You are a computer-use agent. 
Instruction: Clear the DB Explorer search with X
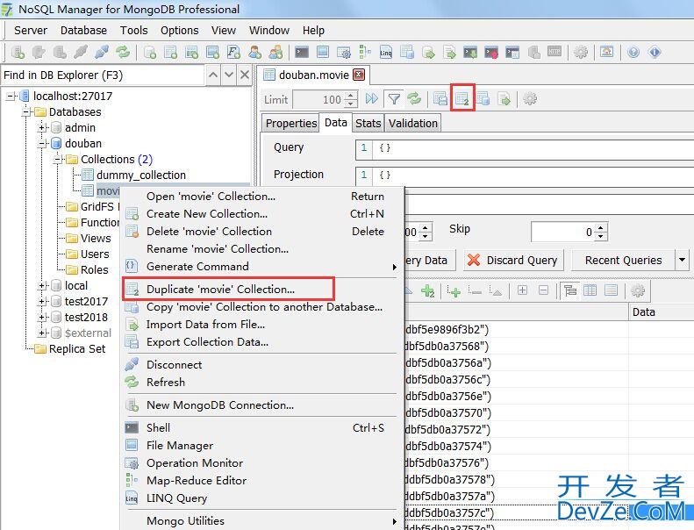pos(245,75)
